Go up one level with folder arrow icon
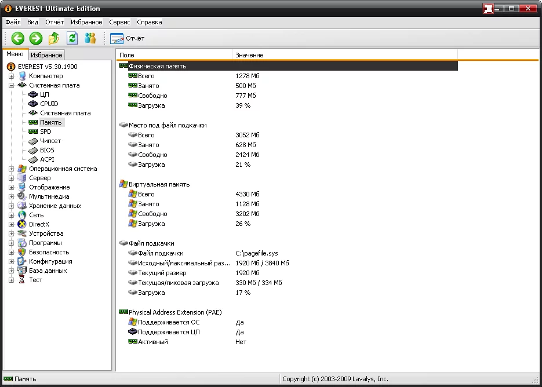This screenshot has height=387, width=542. click(53, 38)
